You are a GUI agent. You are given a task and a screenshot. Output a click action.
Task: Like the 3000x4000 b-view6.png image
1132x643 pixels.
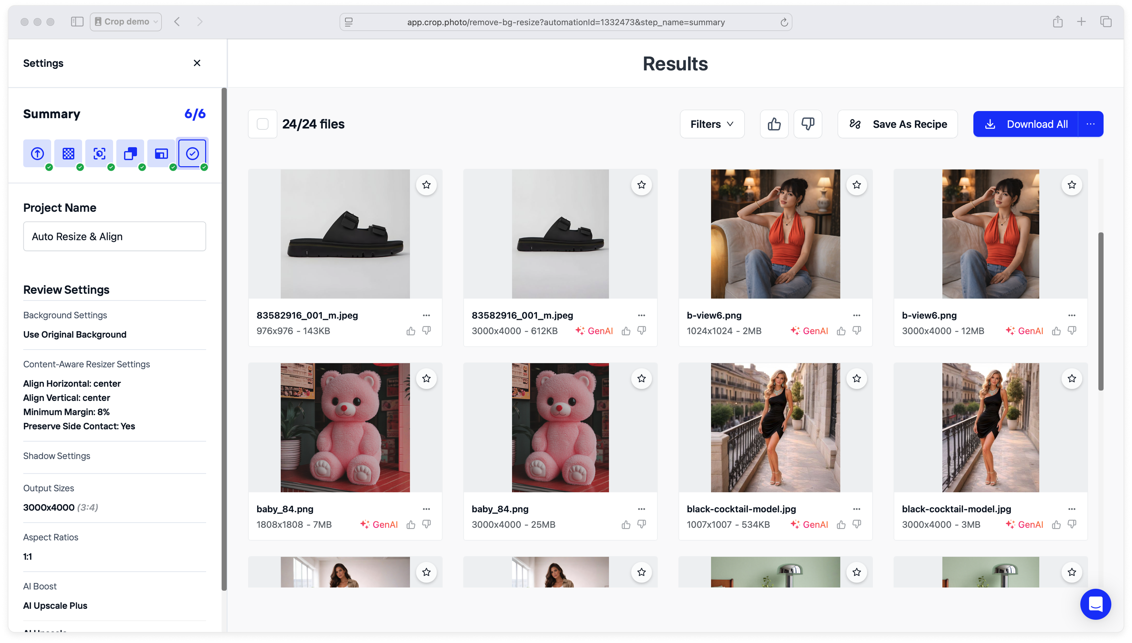click(1056, 331)
